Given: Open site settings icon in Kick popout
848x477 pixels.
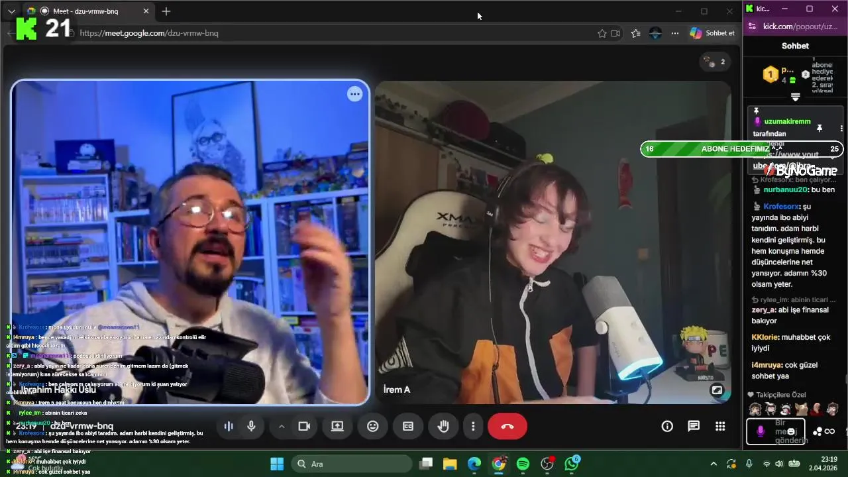Looking at the screenshot, I should coord(751,26).
